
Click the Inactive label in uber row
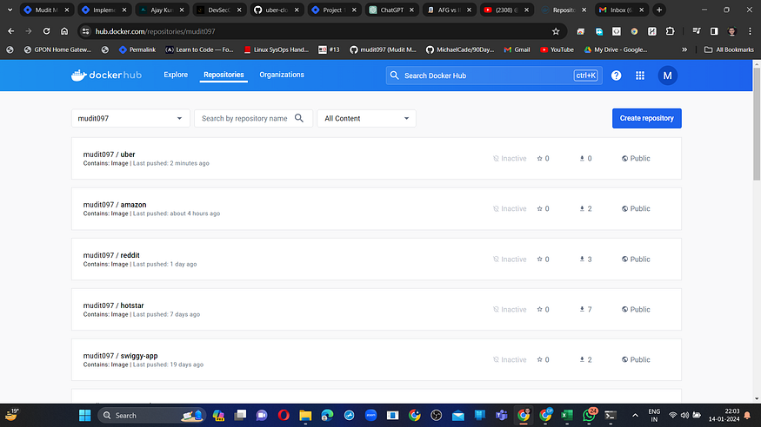pos(513,158)
